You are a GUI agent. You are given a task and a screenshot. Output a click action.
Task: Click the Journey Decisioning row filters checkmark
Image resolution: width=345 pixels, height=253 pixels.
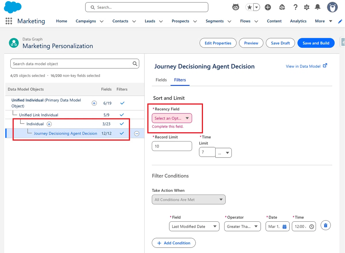point(122,133)
